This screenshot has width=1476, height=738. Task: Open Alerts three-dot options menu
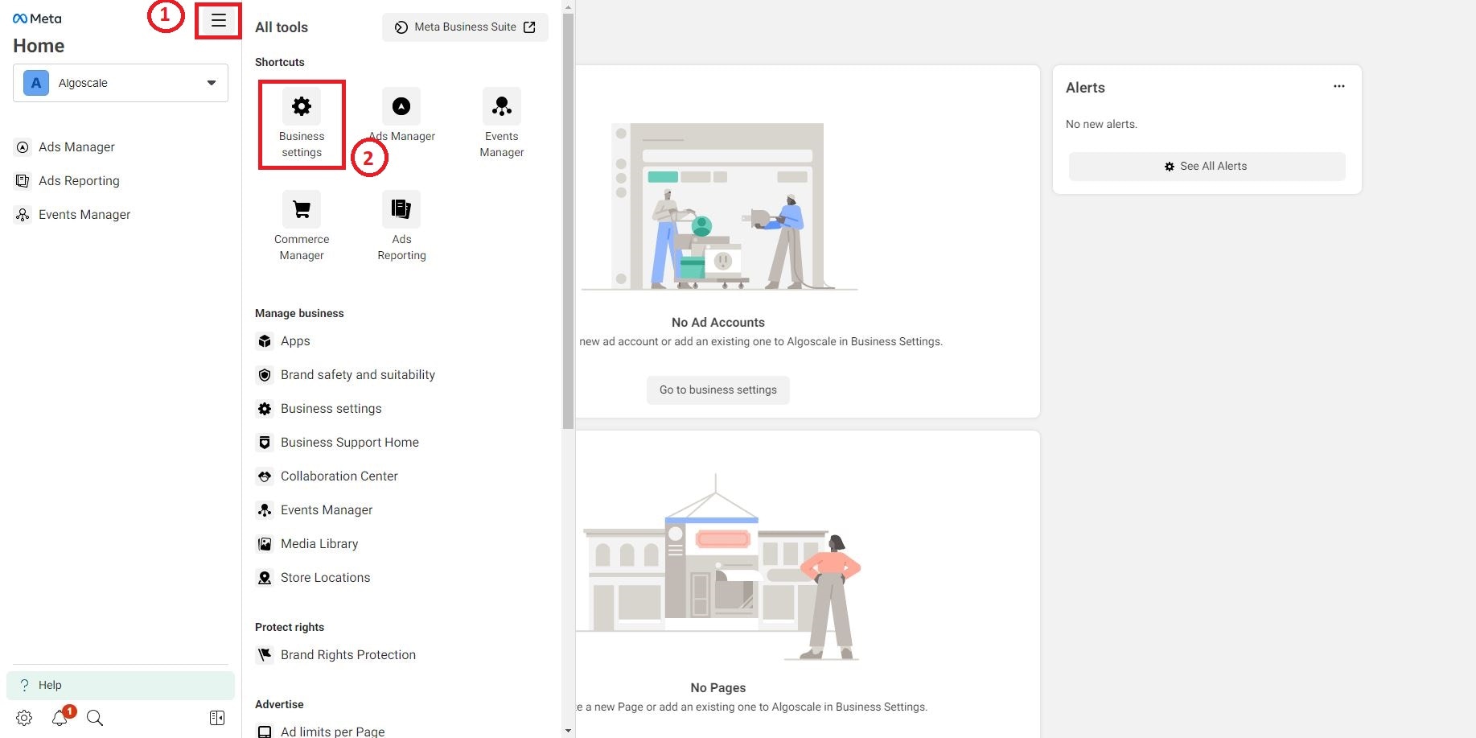click(x=1339, y=86)
